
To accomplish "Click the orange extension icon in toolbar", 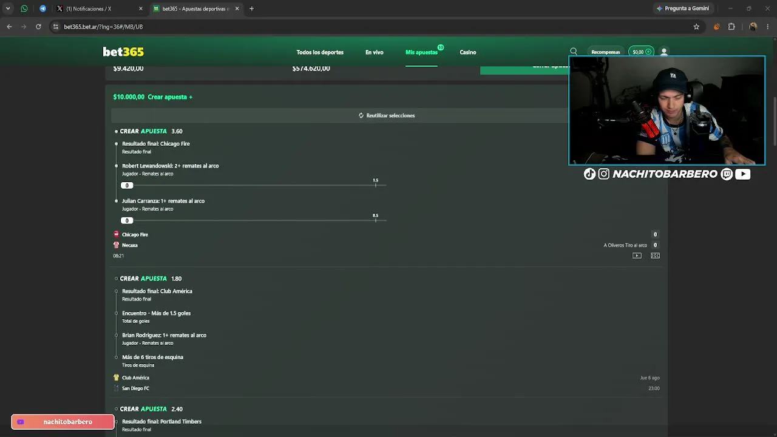I will pyautogui.click(x=717, y=27).
